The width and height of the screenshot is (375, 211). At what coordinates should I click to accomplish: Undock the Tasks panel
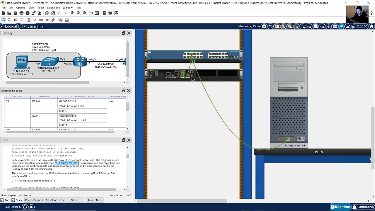pos(124,140)
